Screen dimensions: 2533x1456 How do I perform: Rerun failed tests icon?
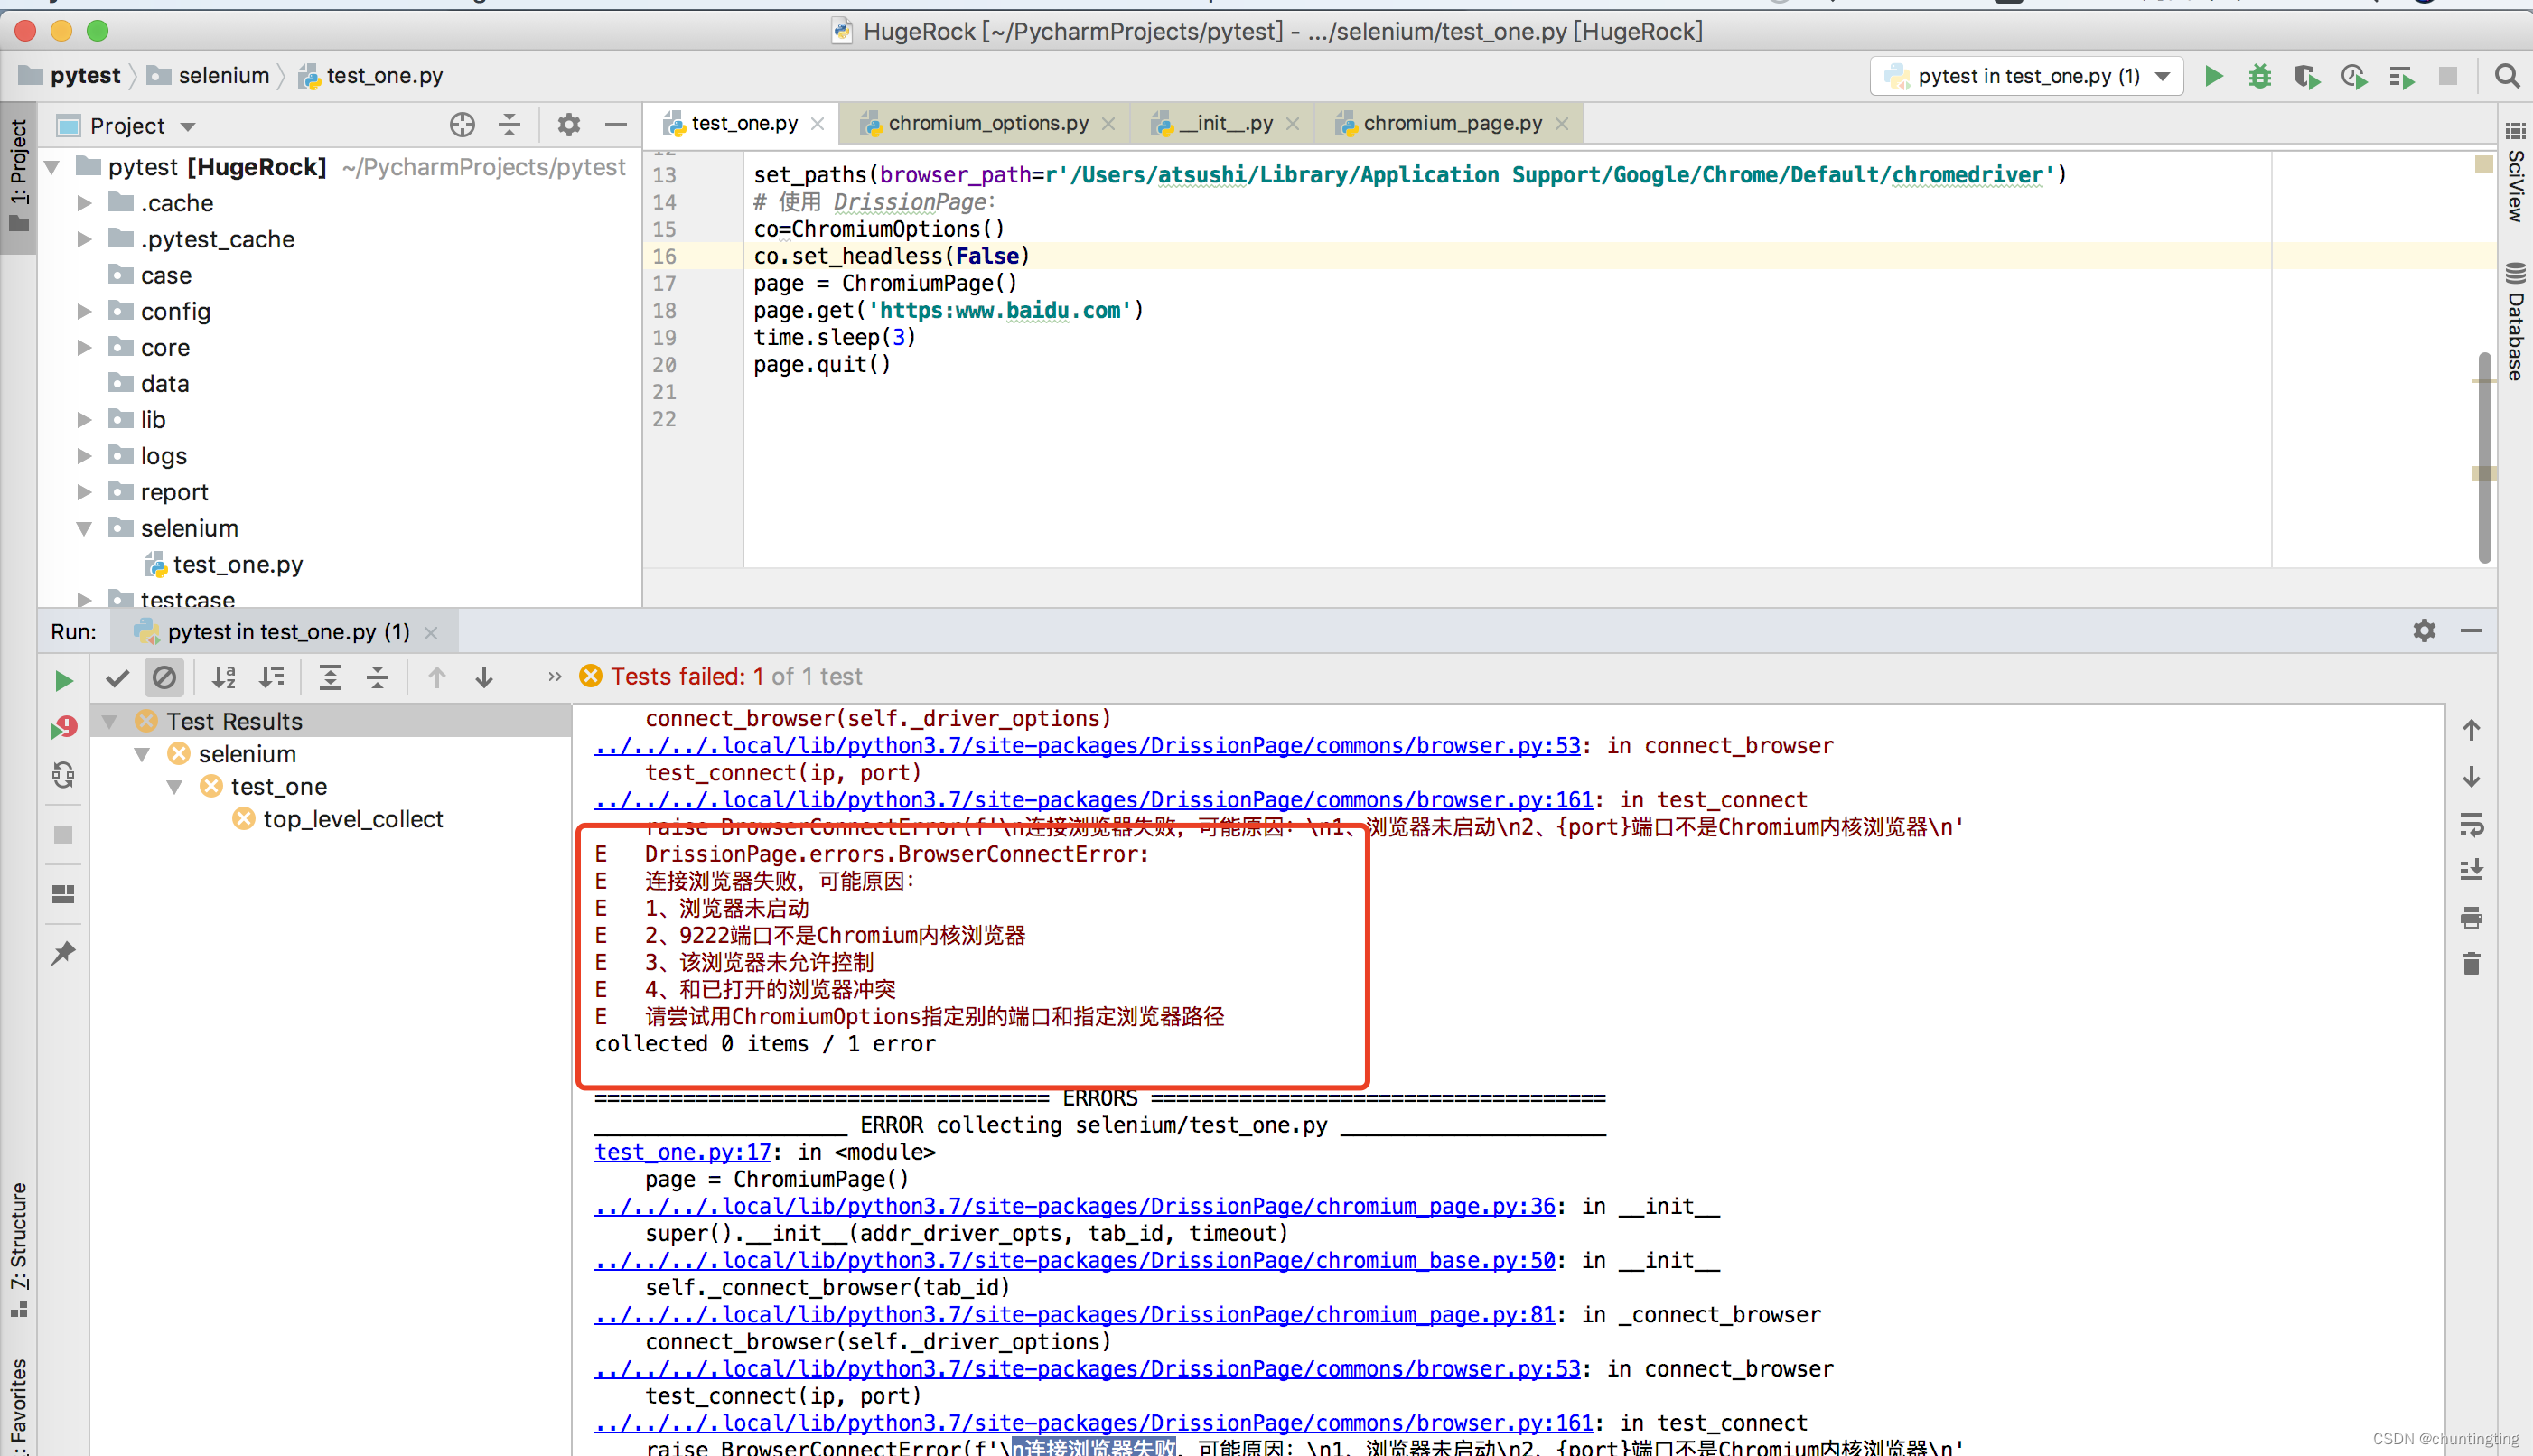[63, 728]
